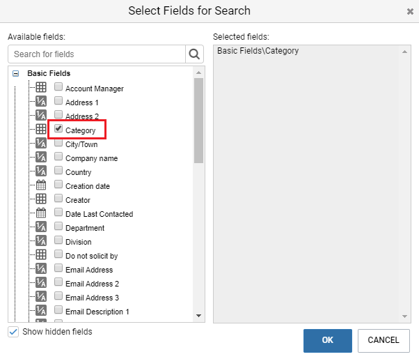Click the CANCEL button

pos(384,341)
